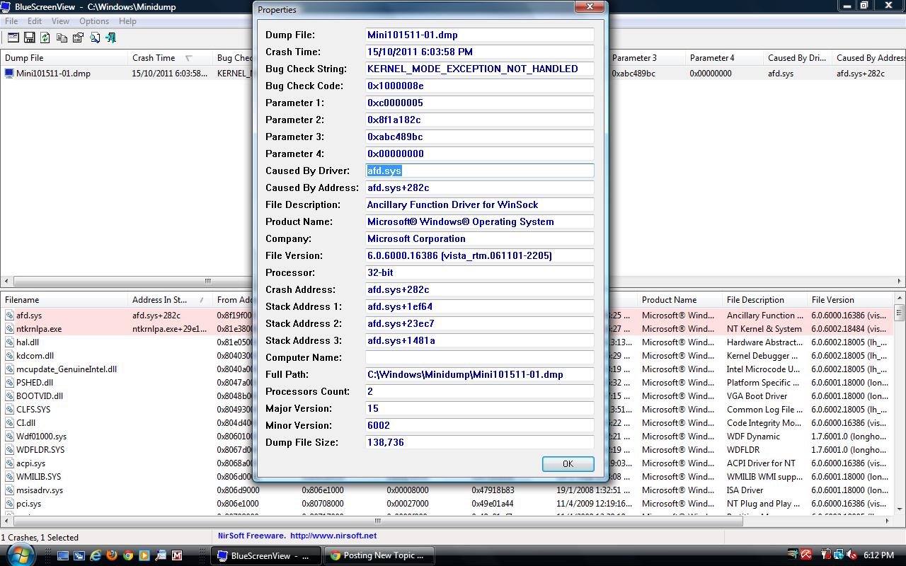This screenshot has height=566, width=906.
Task: Click lower pane horizontal scrollbar right arrow
Action: point(888,521)
